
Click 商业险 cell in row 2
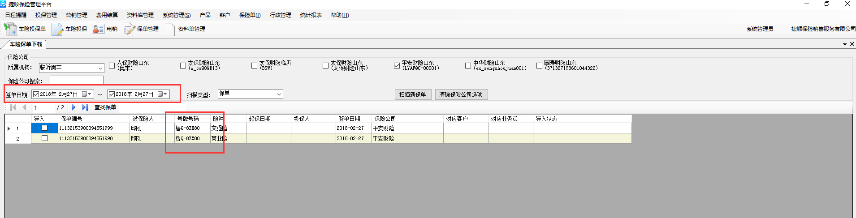229,139
